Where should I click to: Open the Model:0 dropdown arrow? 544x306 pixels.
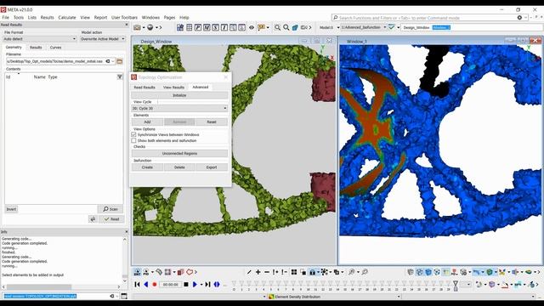click(337, 27)
